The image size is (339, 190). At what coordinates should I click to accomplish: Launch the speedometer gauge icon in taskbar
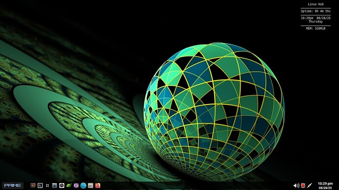62,186
